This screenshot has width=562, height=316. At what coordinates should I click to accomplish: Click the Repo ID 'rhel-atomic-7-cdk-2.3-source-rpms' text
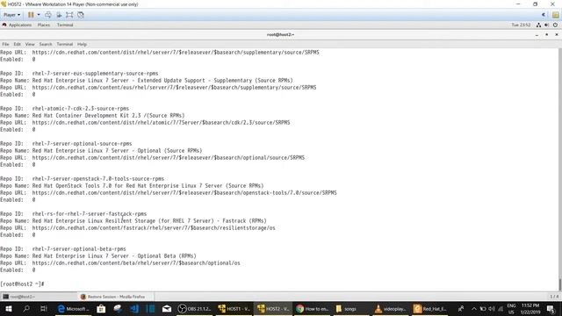point(81,108)
